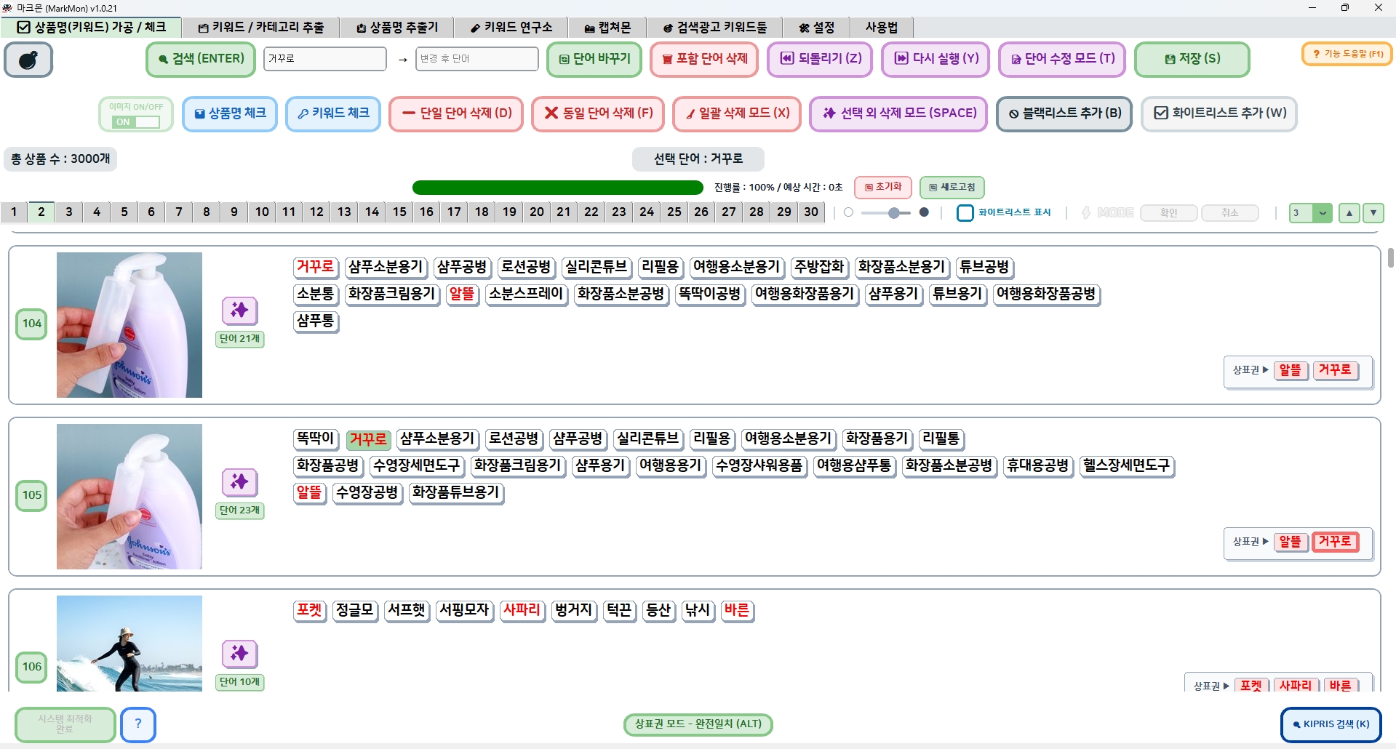Open the 캡쳐몬 tab
This screenshot has height=749, width=1396.
point(607,28)
